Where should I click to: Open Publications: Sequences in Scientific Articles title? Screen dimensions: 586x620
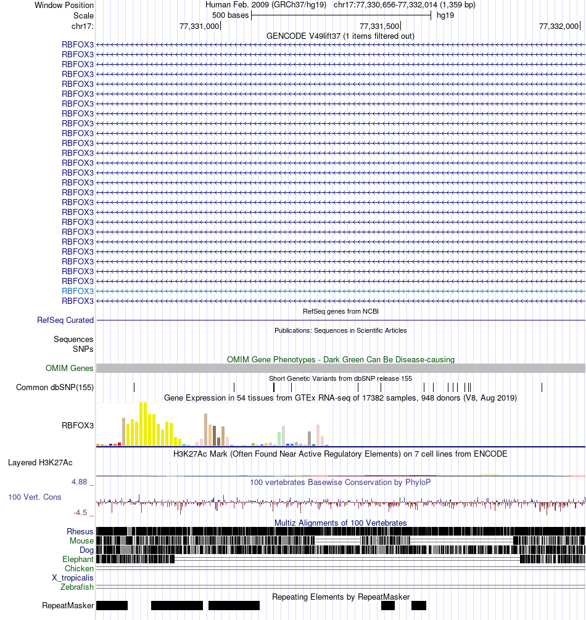[340, 330]
